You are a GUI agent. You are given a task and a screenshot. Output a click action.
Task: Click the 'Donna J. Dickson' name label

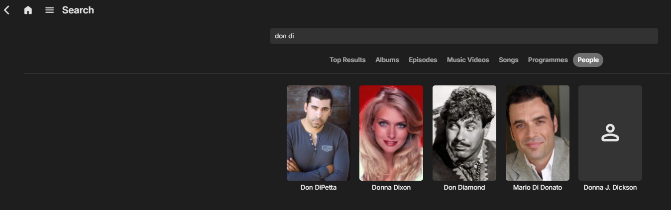(610, 188)
